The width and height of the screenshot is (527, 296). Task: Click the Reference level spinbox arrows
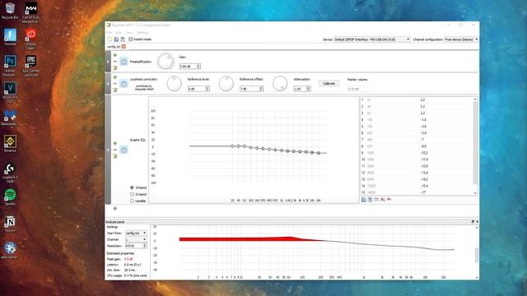coord(207,89)
